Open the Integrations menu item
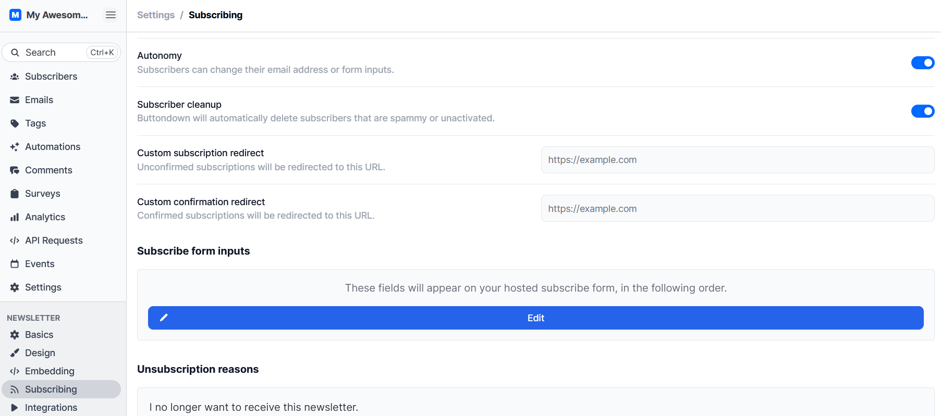Screen dimensions: 941x416 pos(51,408)
